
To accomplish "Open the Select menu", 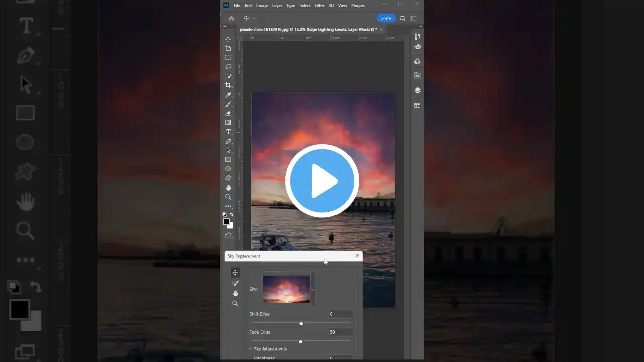I will pos(305,6).
